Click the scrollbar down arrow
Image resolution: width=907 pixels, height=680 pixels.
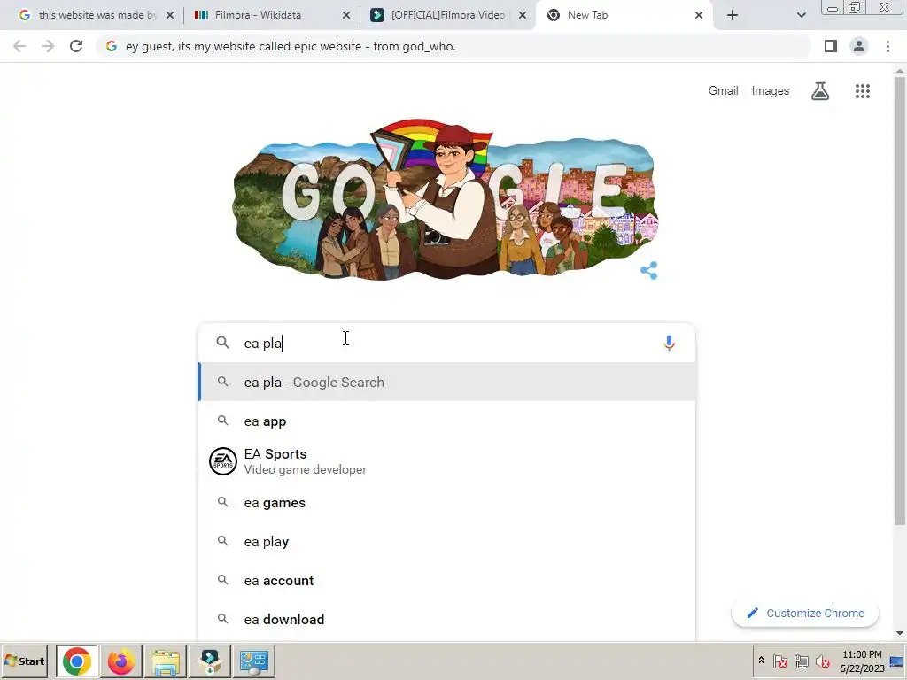(x=899, y=633)
